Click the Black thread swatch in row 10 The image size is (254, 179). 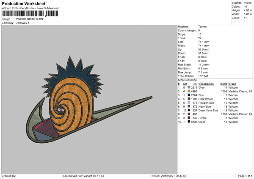(189, 122)
